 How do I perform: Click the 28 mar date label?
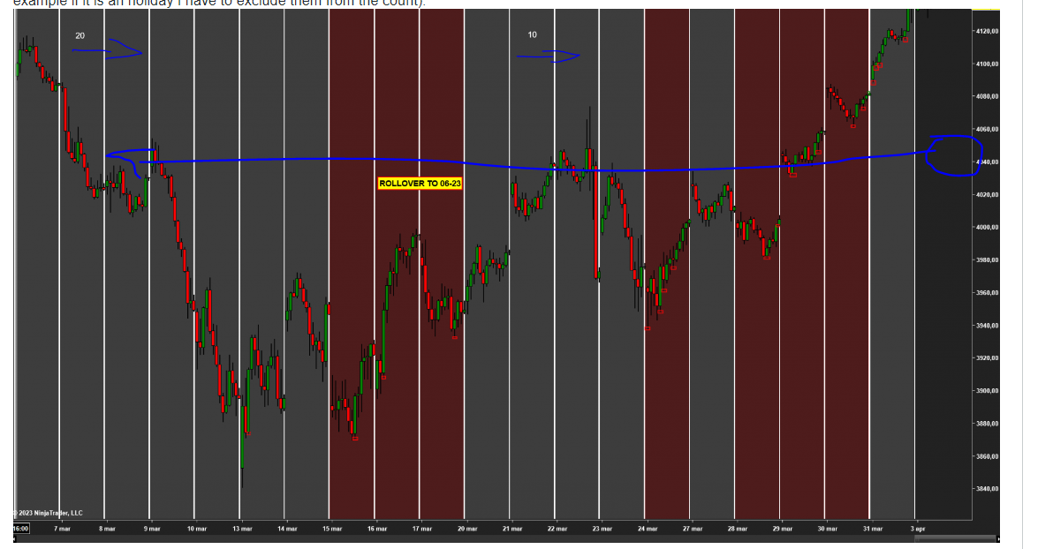(x=738, y=529)
